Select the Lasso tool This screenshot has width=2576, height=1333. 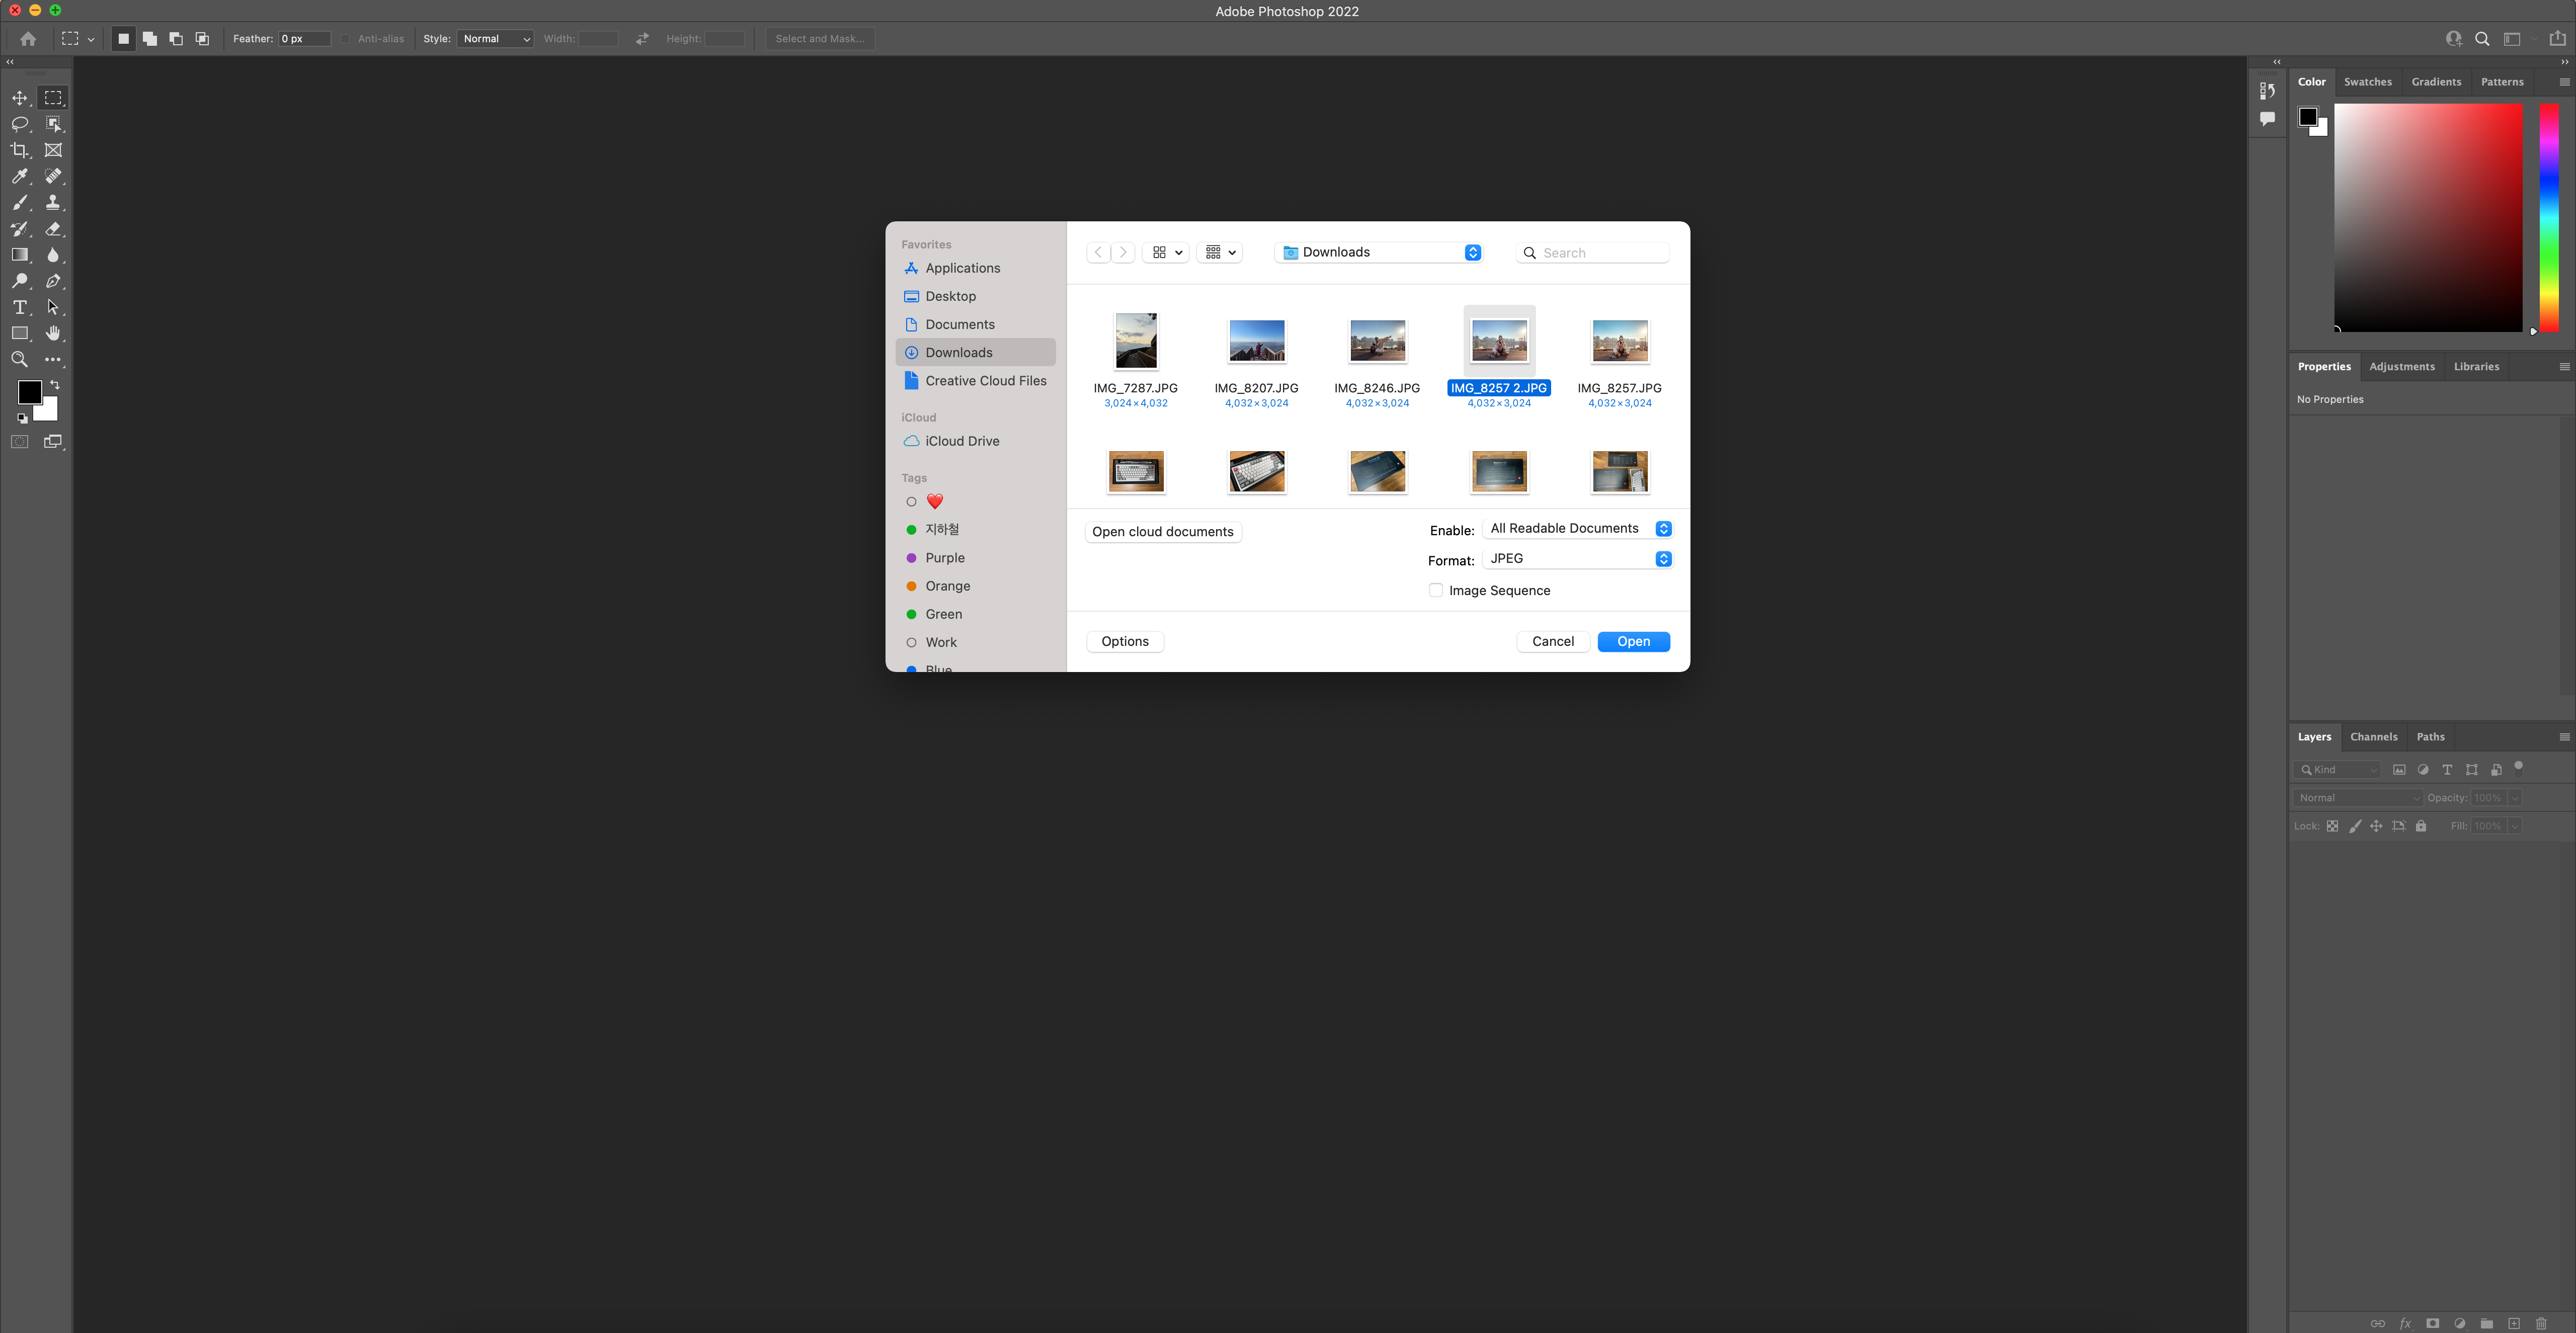[19, 124]
